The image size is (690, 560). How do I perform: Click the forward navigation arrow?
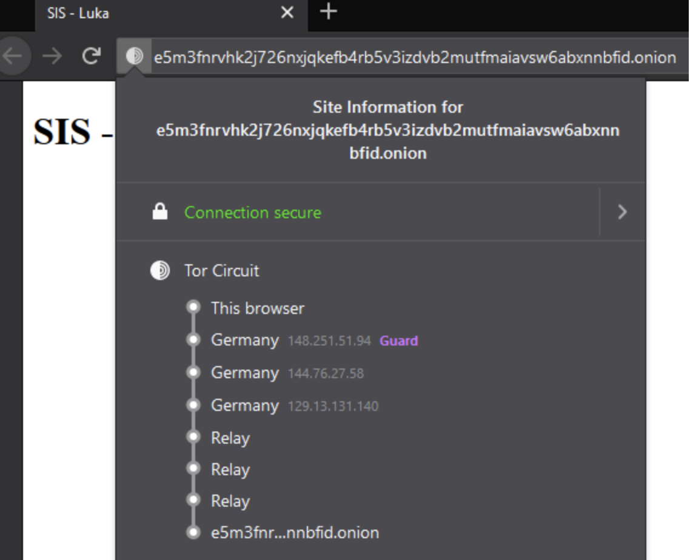tap(52, 56)
